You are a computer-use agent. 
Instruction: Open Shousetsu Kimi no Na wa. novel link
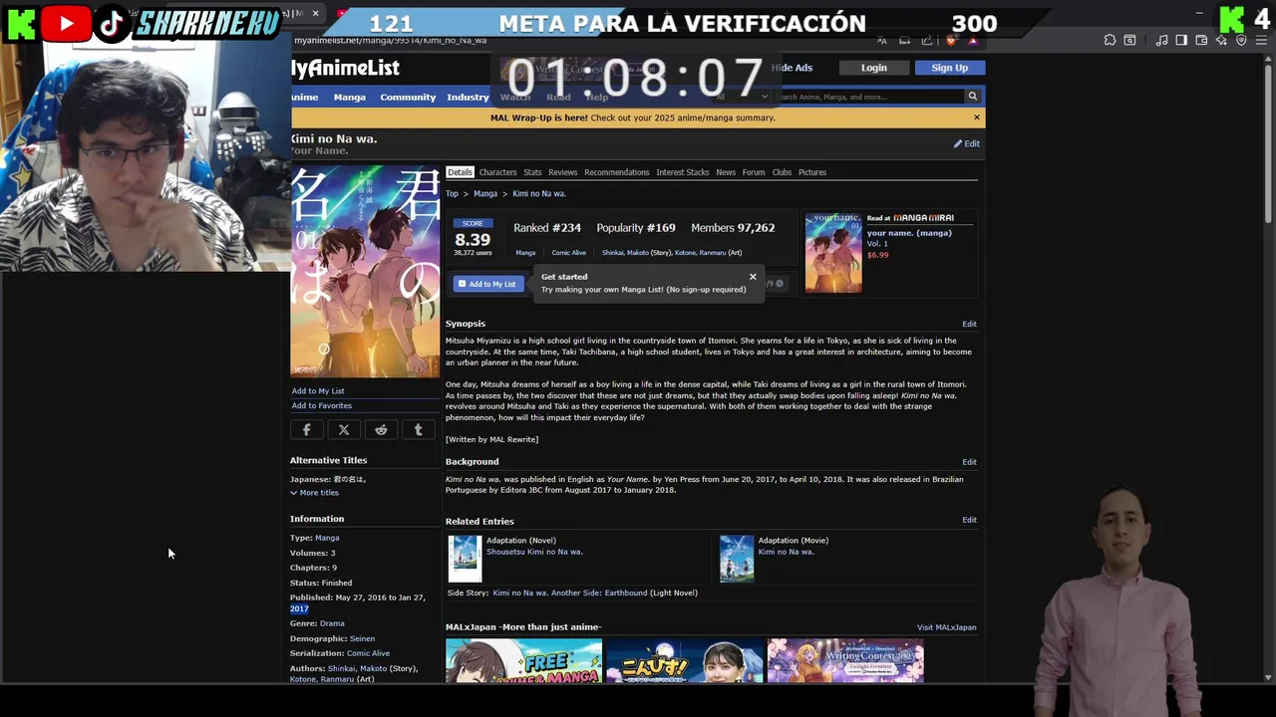click(534, 552)
